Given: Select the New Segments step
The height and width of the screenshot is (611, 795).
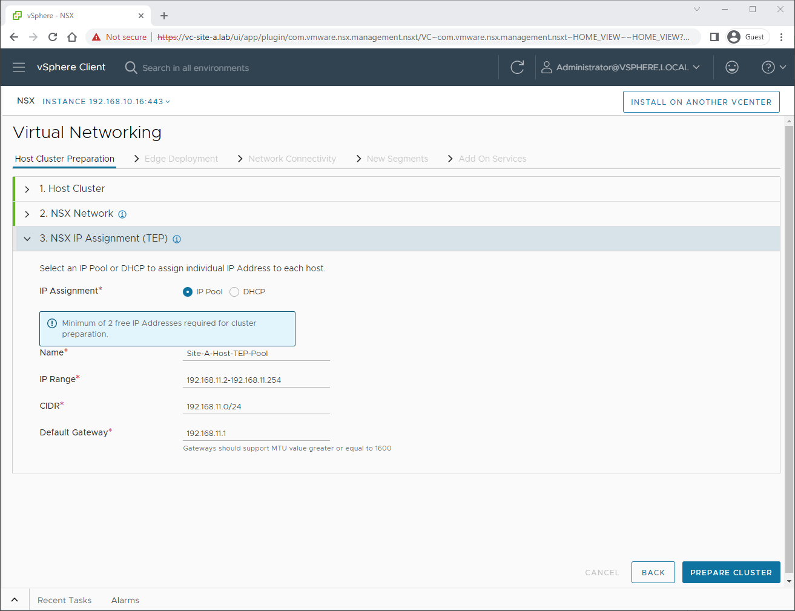Looking at the screenshot, I should [397, 159].
